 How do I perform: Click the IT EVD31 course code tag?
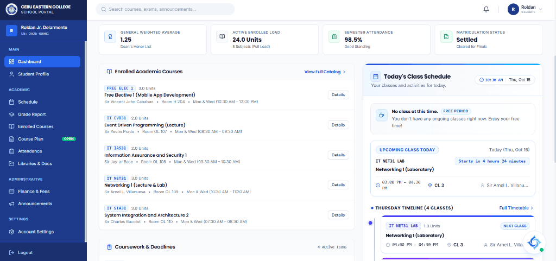point(116,118)
